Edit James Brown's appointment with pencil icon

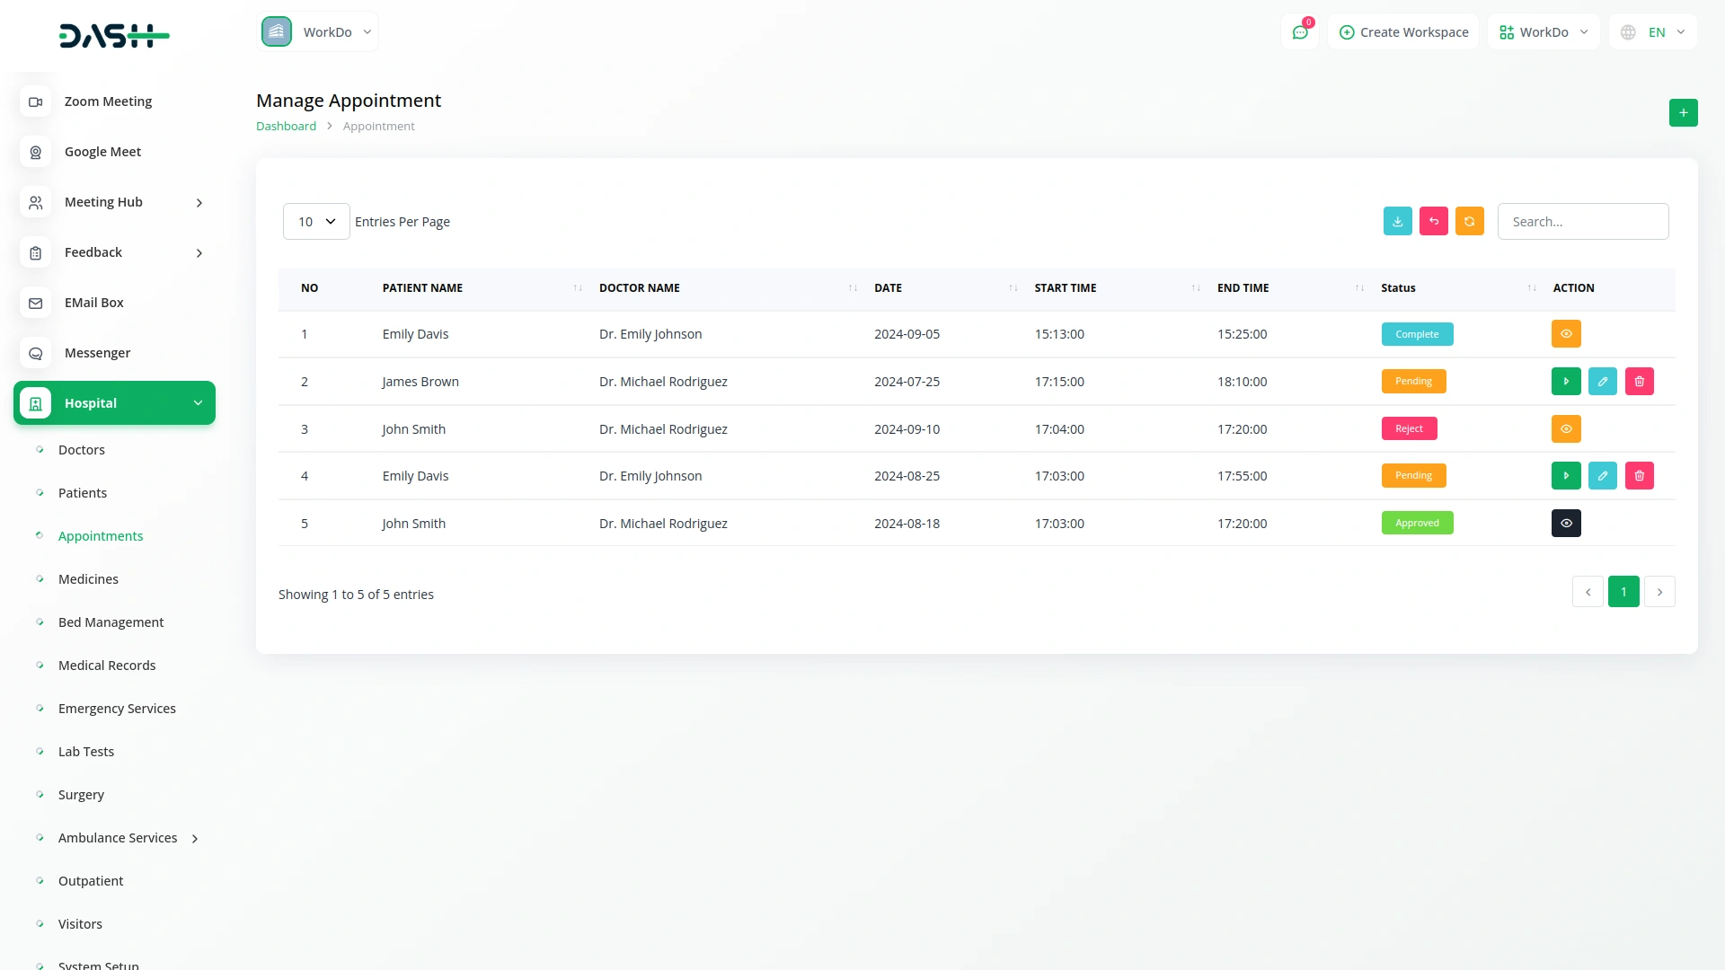[x=1602, y=382]
